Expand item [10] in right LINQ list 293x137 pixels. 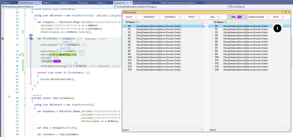[x=213, y=57]
